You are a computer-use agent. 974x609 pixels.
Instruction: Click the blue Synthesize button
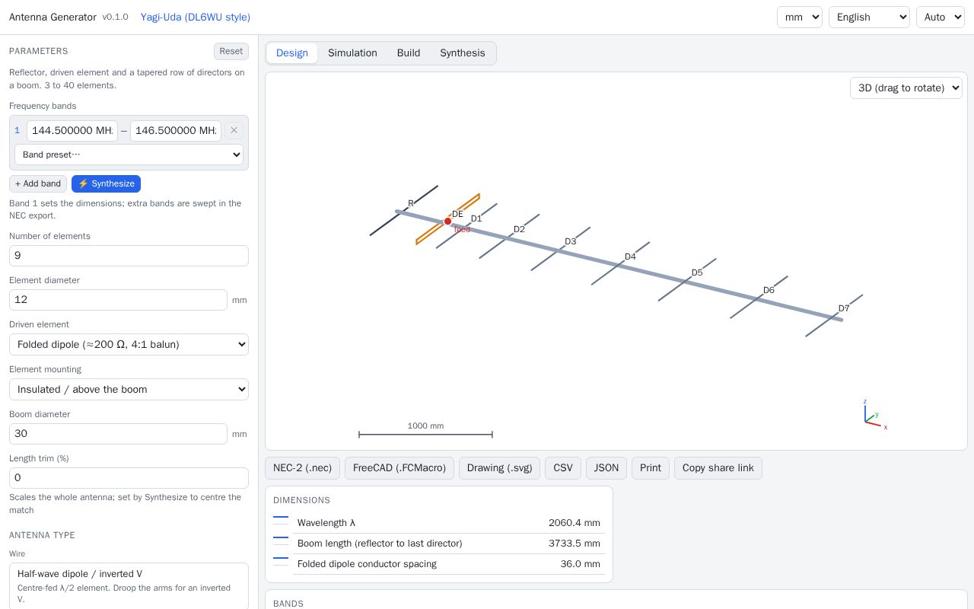click(106, 183)
